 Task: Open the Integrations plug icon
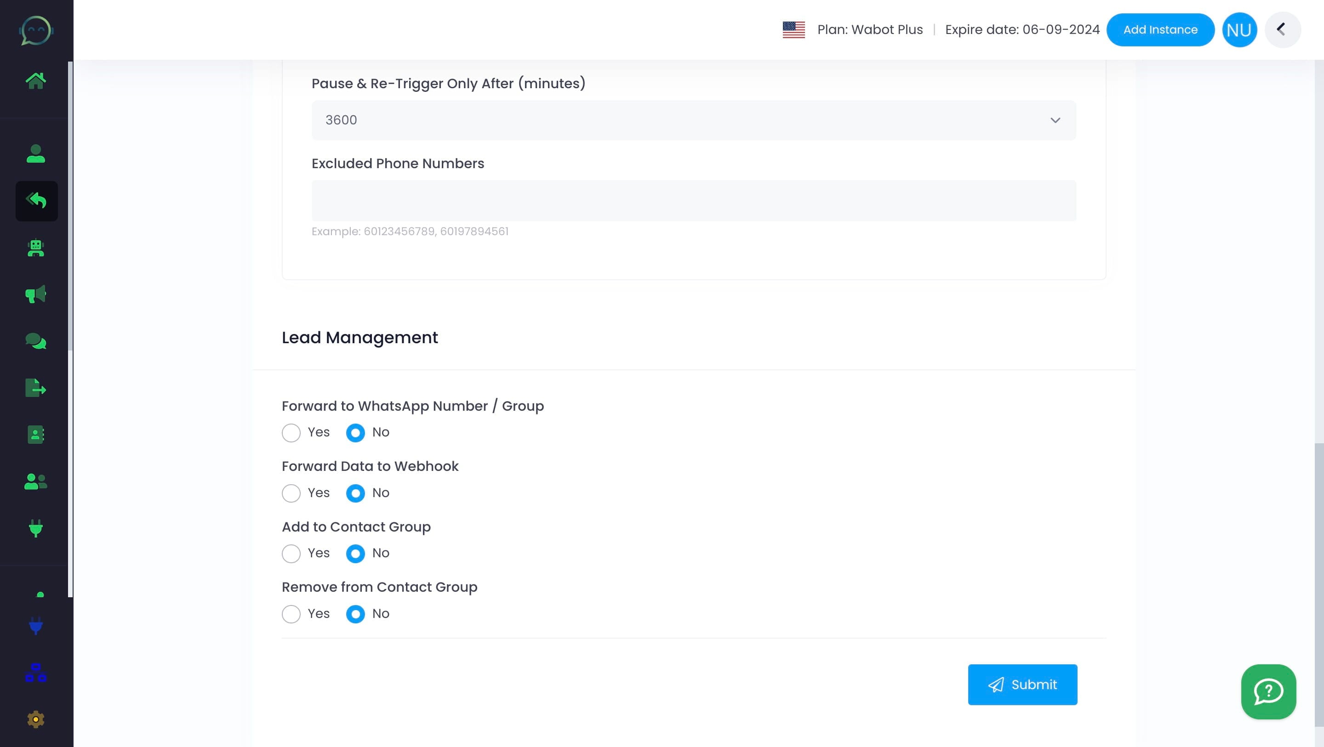coord(36,528)
